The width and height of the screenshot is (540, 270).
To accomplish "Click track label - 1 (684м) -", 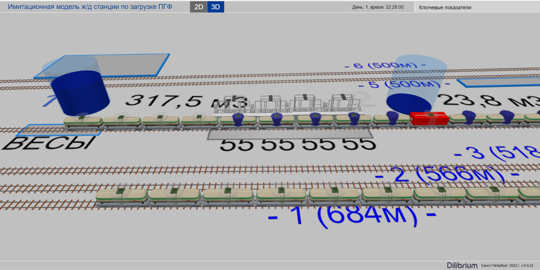I will point(352,218).
